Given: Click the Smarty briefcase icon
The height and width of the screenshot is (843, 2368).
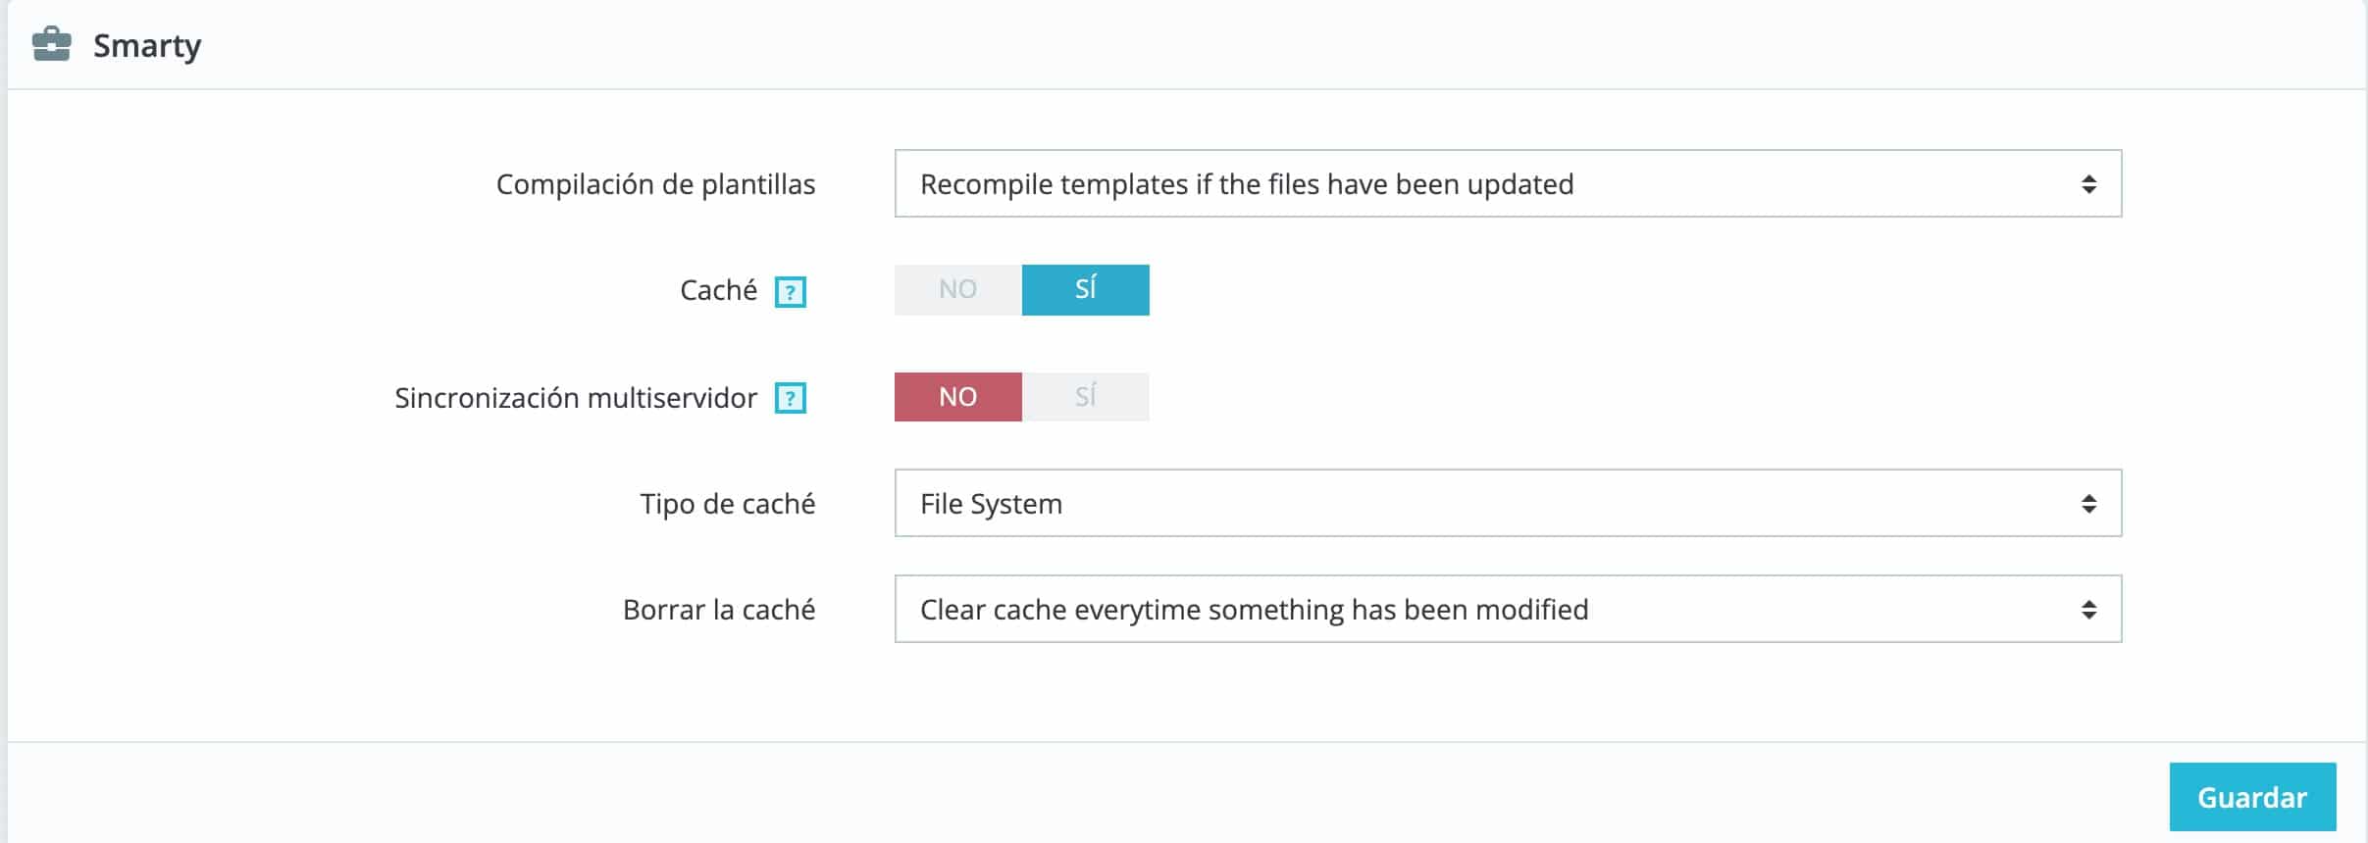Looking at the screenshot, I should 51,45.
